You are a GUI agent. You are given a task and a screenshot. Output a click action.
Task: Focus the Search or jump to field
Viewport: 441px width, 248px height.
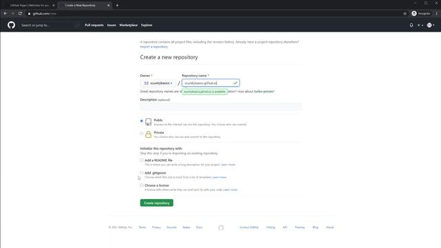click(50, 25)
